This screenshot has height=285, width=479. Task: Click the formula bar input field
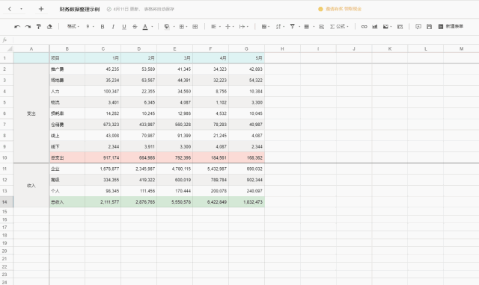click(x=245, y=40)
